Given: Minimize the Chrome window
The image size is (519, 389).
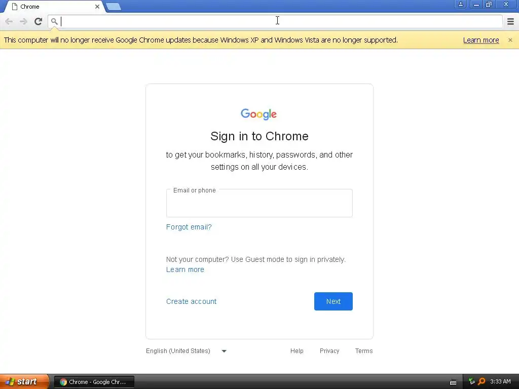Looking at the screenshot, I should [476, 4].
